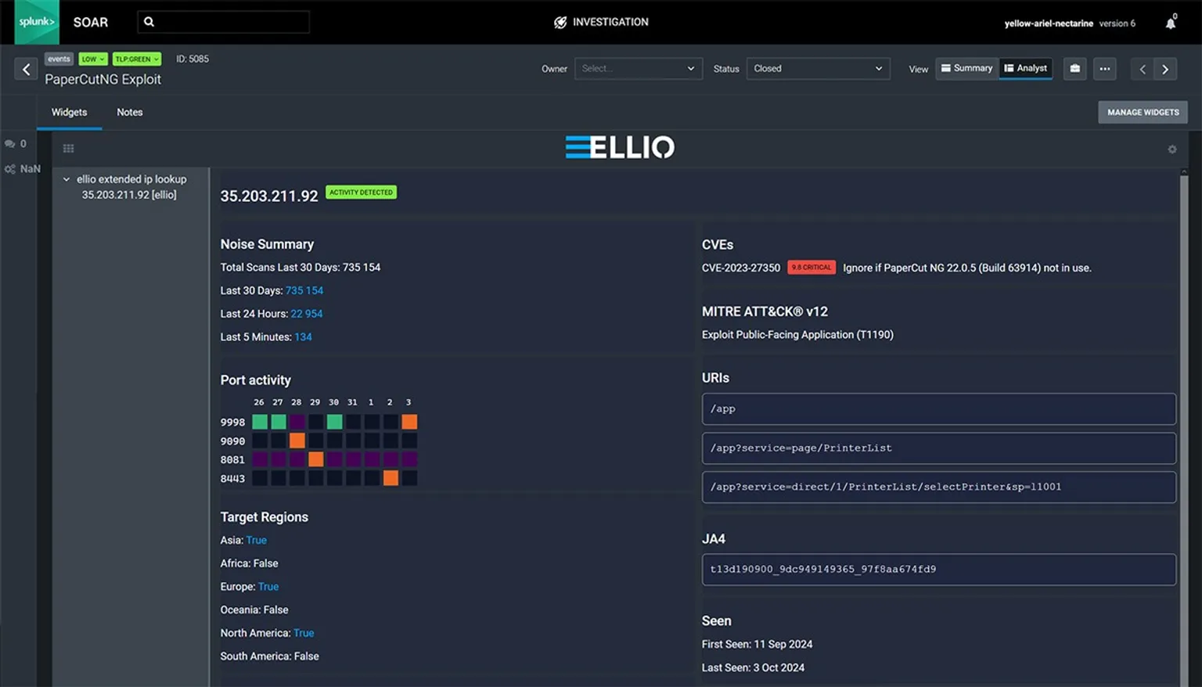Switch to the Summary view
This screenshot has height=687, width=1202.
pos(966,68)
